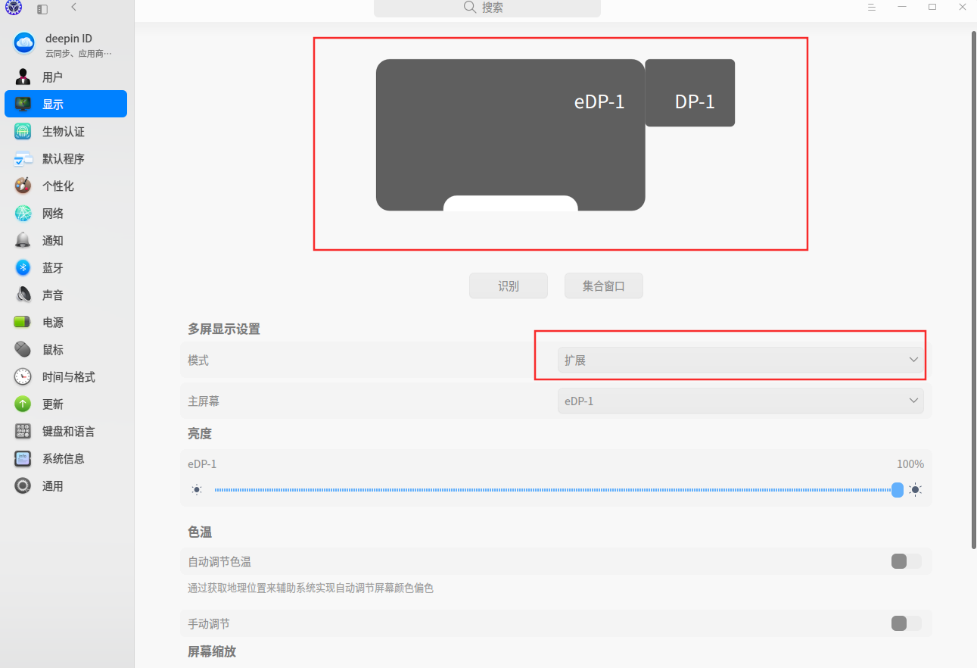Click the 通用 gear icon

(23, 485)
